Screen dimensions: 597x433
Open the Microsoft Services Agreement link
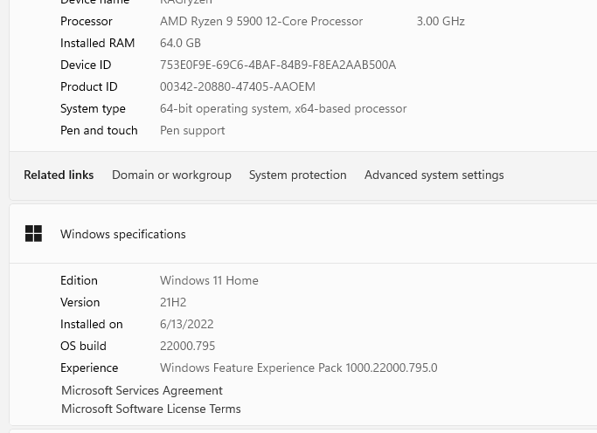142,390
